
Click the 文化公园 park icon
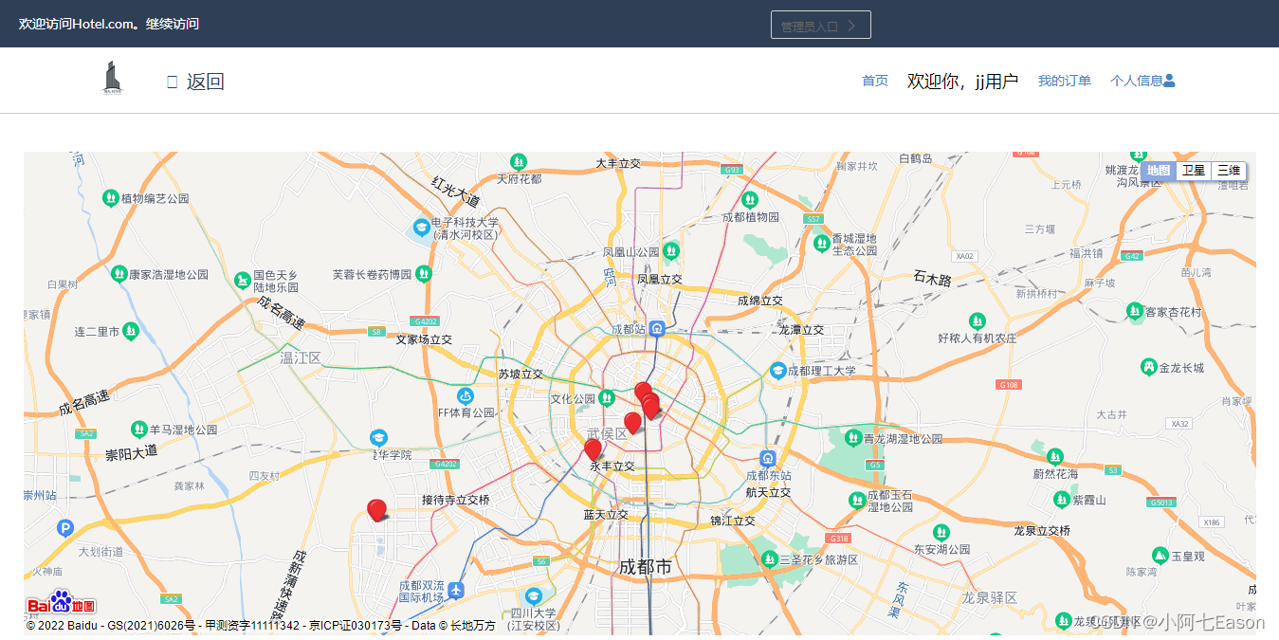tap(607, 398)
